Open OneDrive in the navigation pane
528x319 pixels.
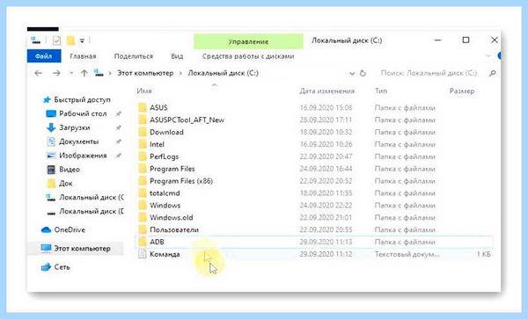pyautogui.click(x=70, y=230)
